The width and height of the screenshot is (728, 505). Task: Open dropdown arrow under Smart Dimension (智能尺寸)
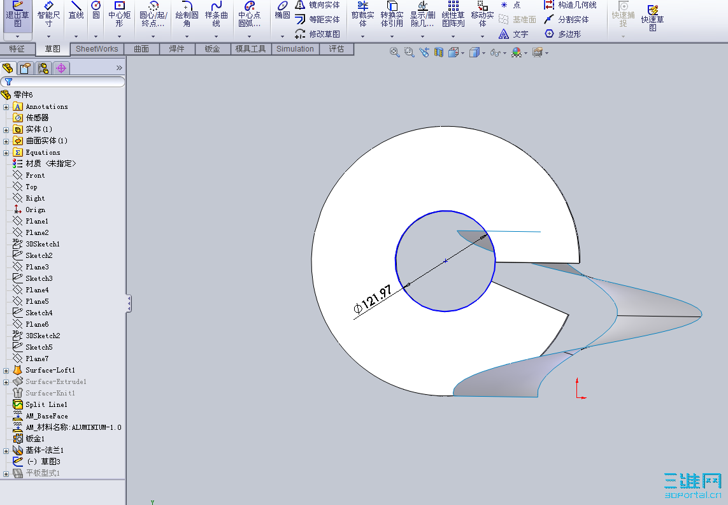[49, 36]
